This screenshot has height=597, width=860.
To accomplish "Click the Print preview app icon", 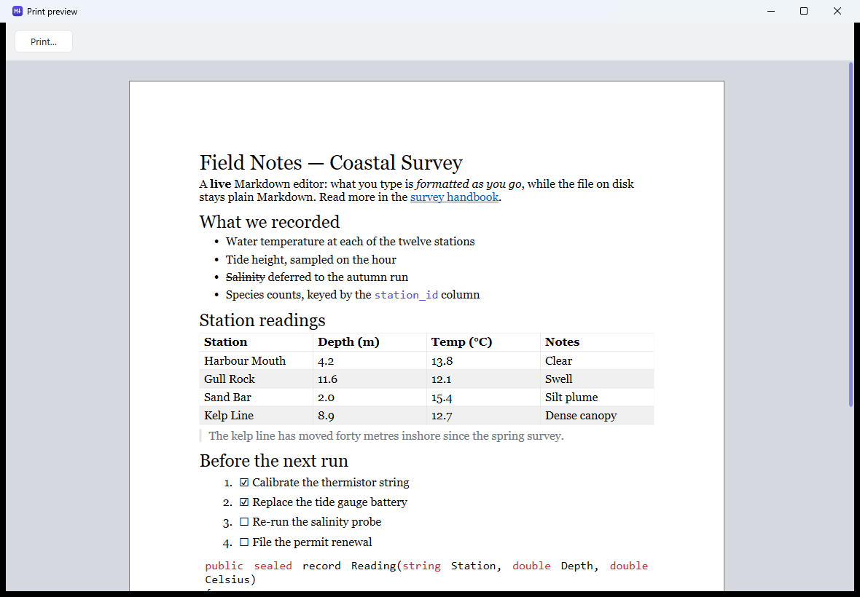I will pyautogui.click(x=17, y=11).
